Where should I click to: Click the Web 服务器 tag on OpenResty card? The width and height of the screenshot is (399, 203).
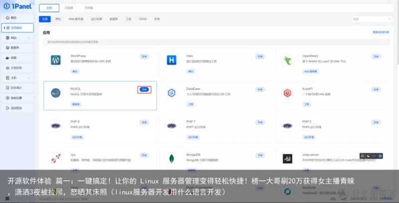310,71
